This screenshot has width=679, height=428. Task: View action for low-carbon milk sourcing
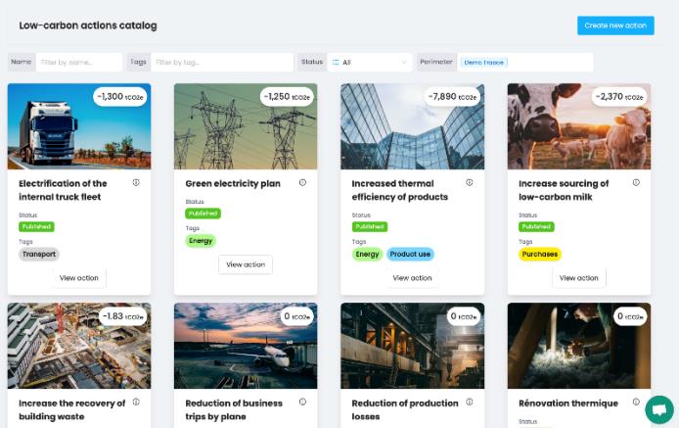[x=578, y=277]
